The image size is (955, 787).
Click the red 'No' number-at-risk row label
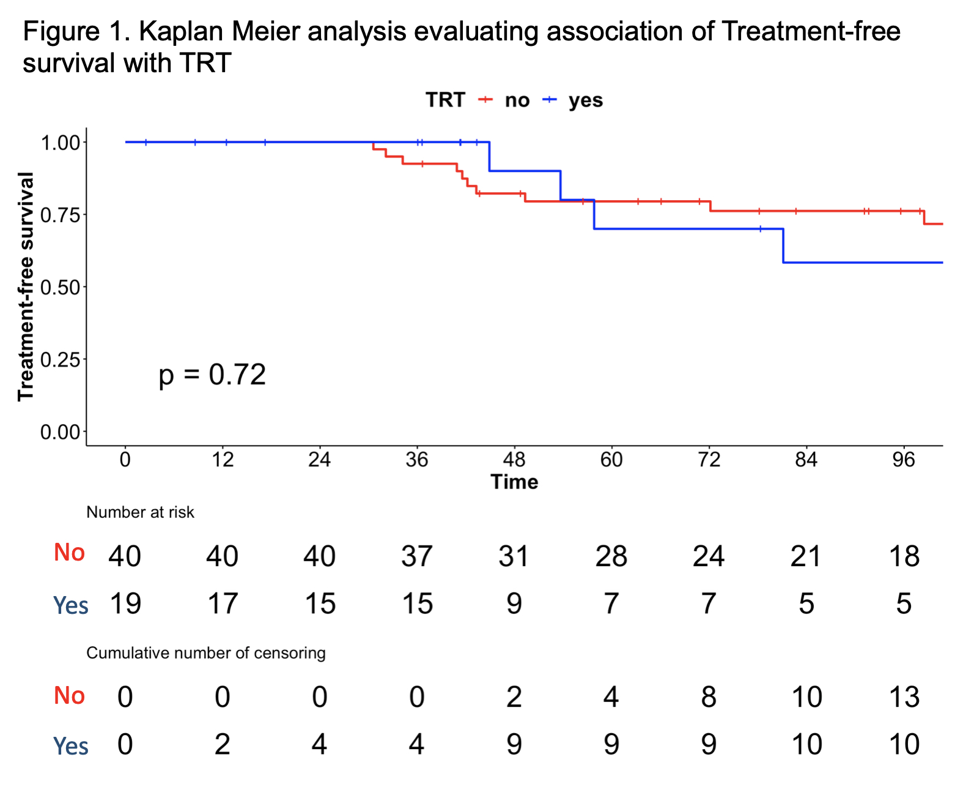point(69,553)
